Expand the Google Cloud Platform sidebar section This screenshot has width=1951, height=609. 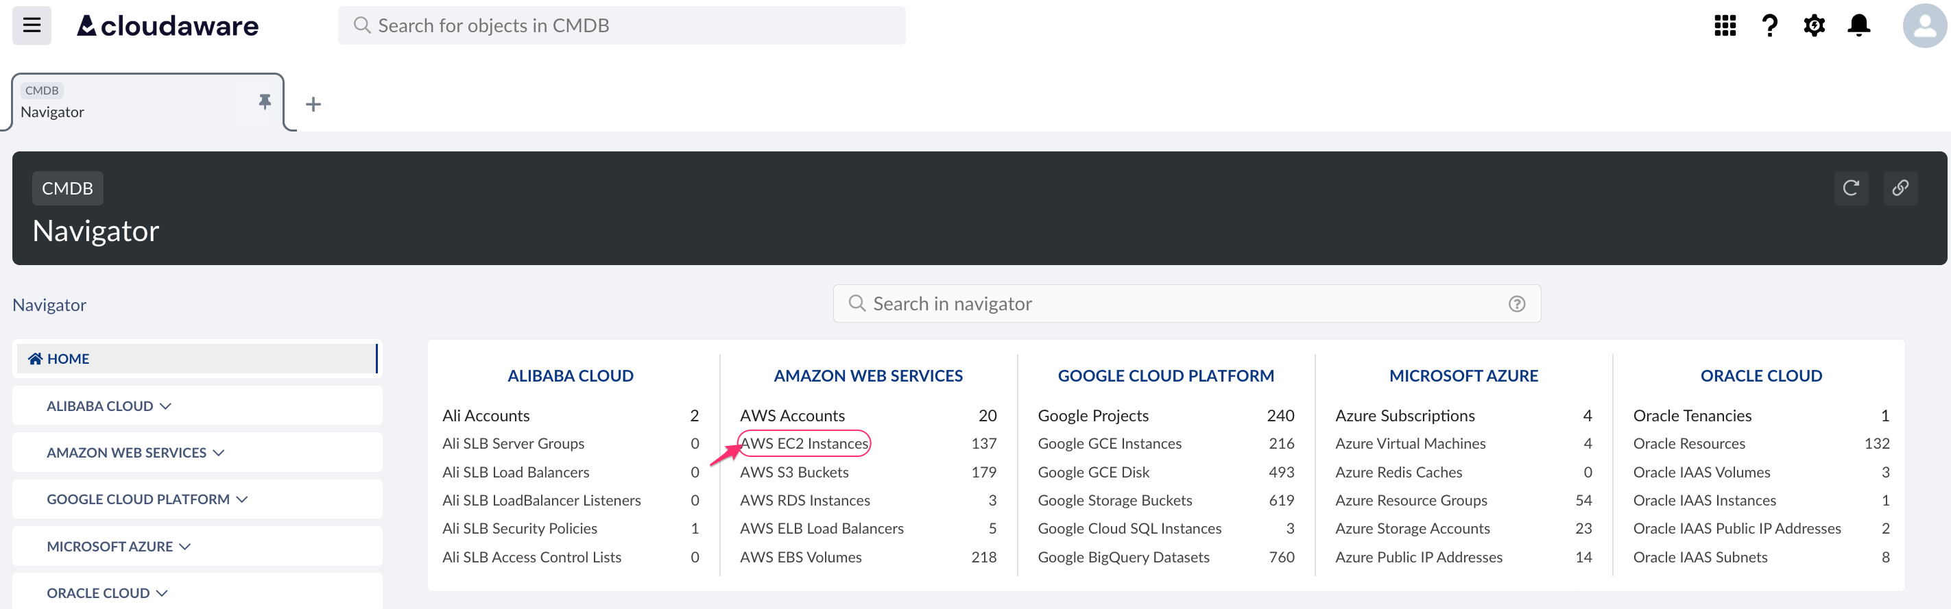point(147,499)
